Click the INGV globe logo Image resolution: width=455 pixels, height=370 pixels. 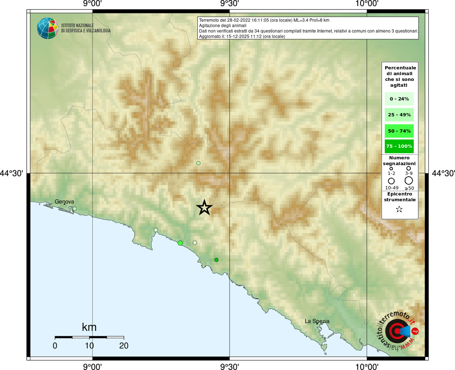(x=47, y=28)
